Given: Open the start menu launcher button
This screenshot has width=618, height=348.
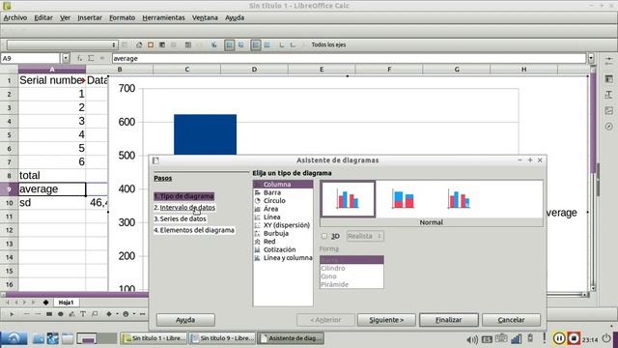Looking at the screenshot, I should tap(14, 338).
